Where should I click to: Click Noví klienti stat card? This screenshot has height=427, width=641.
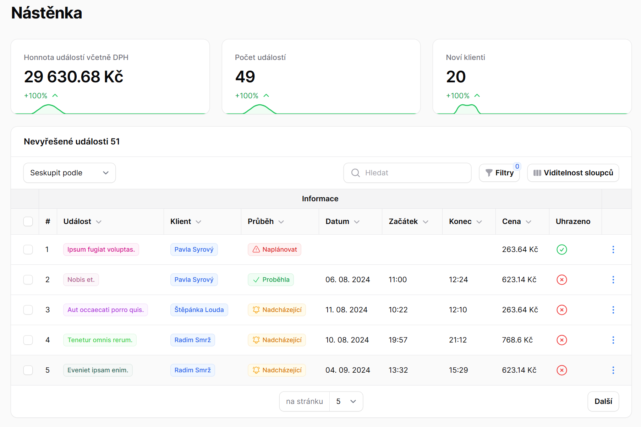(532, 77)
